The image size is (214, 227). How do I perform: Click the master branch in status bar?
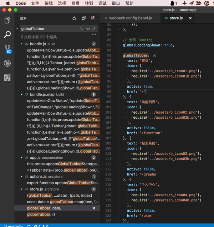click(14, 226)
